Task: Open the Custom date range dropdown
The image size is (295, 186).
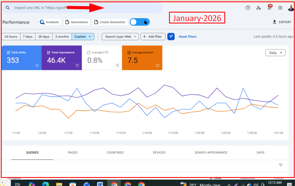Action: point(83,37)
